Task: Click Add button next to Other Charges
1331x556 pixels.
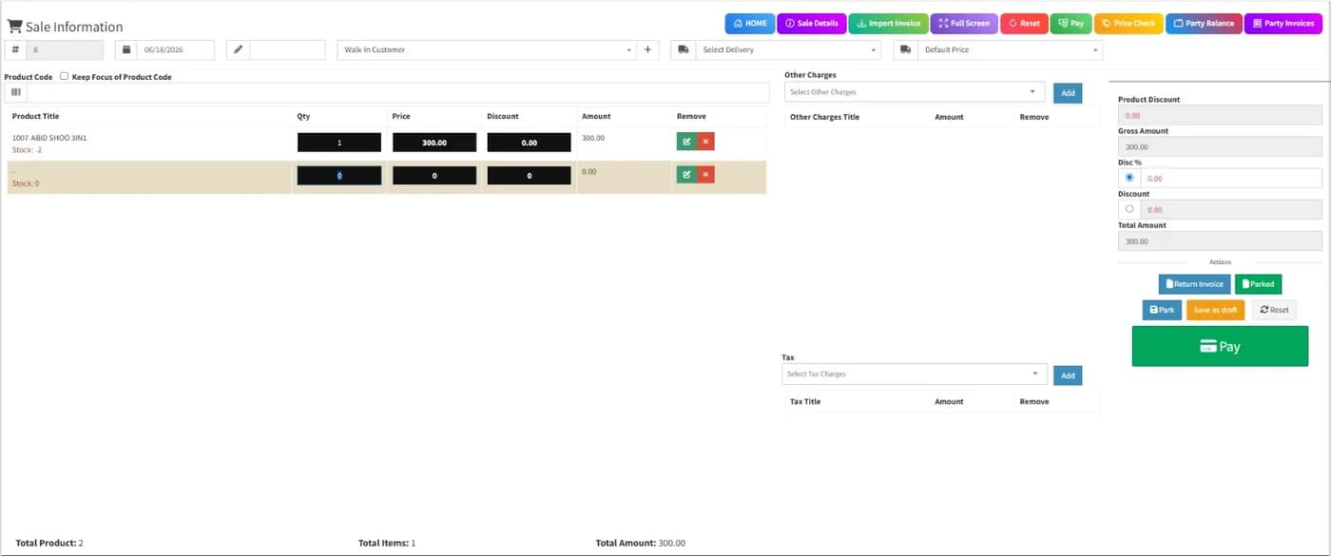Action: point(1068,93)
